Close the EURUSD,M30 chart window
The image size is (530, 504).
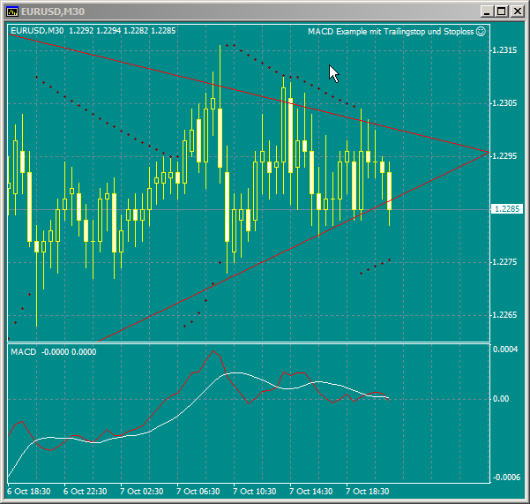click(x=516, y=11)
